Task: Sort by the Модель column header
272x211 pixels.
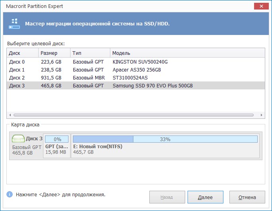Action: click(188, 53)
